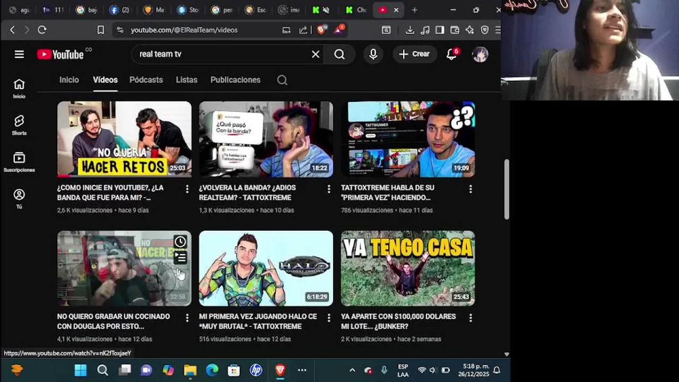Screen dimensions: 679x382
Task: Open Windows Start menu
Action: tap(81, 370)
